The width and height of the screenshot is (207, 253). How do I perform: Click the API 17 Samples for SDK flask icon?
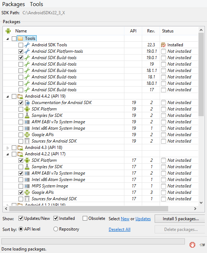(x=27, y=167)
